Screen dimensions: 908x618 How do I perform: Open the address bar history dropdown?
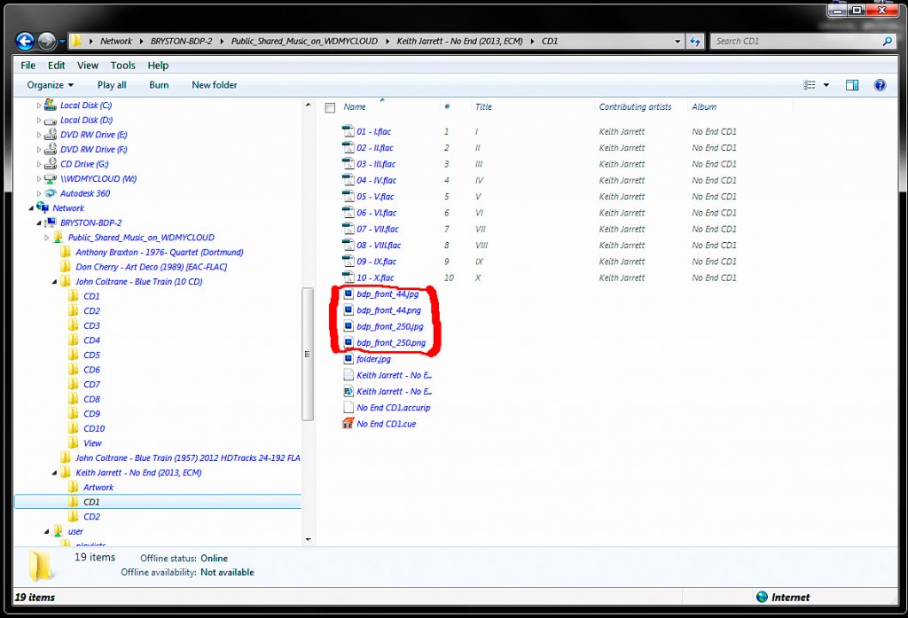677,41
